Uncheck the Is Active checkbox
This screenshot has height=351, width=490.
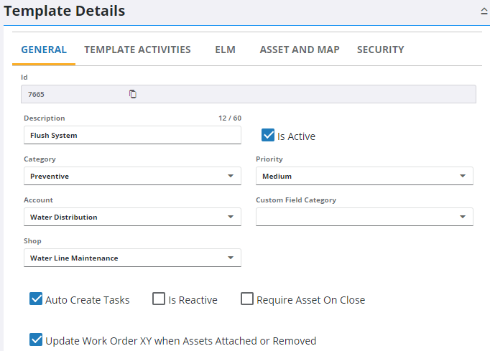click(x=268, y=136)
